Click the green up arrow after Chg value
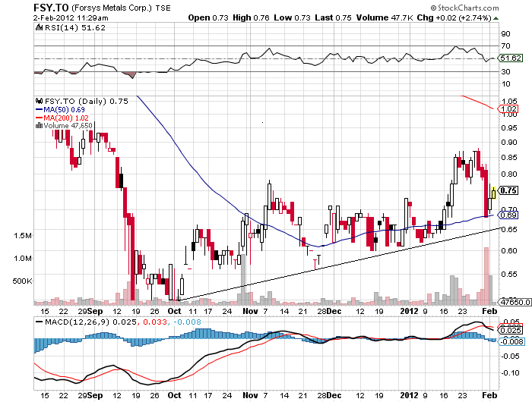 tap(496, 18)
